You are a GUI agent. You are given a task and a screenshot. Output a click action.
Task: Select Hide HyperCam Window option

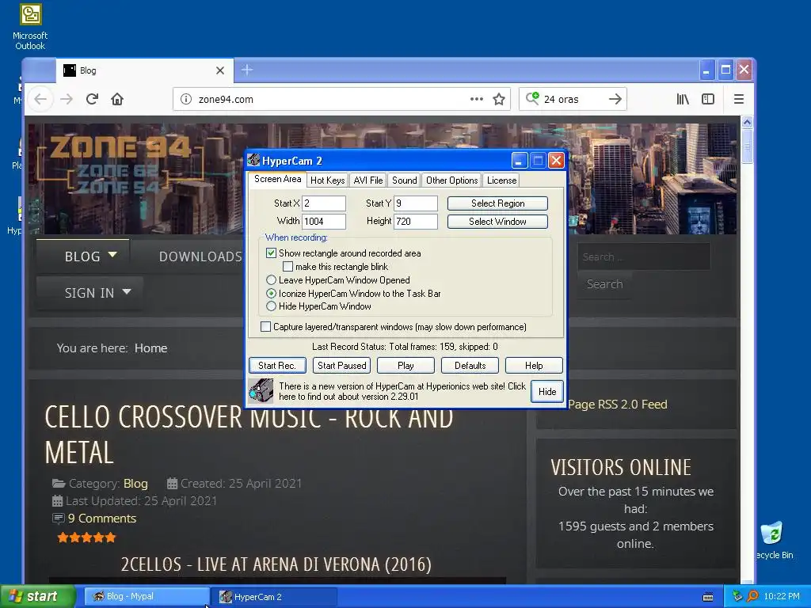point(271,306)
